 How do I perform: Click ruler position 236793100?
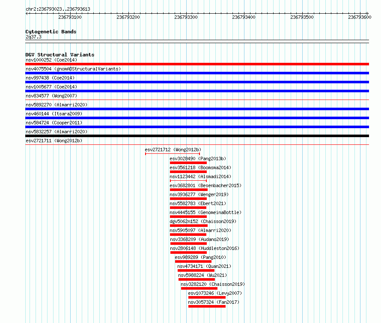[70, 17]
